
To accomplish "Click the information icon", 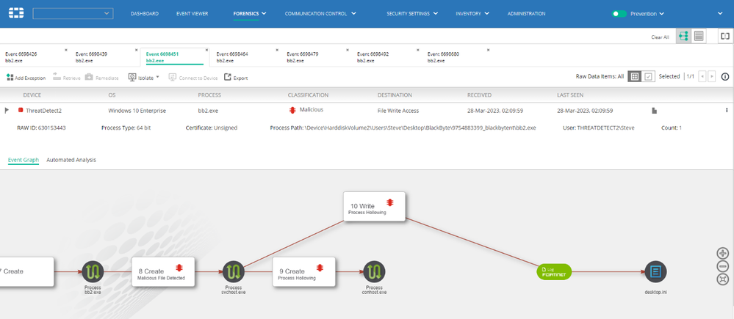I will point(725,76).
